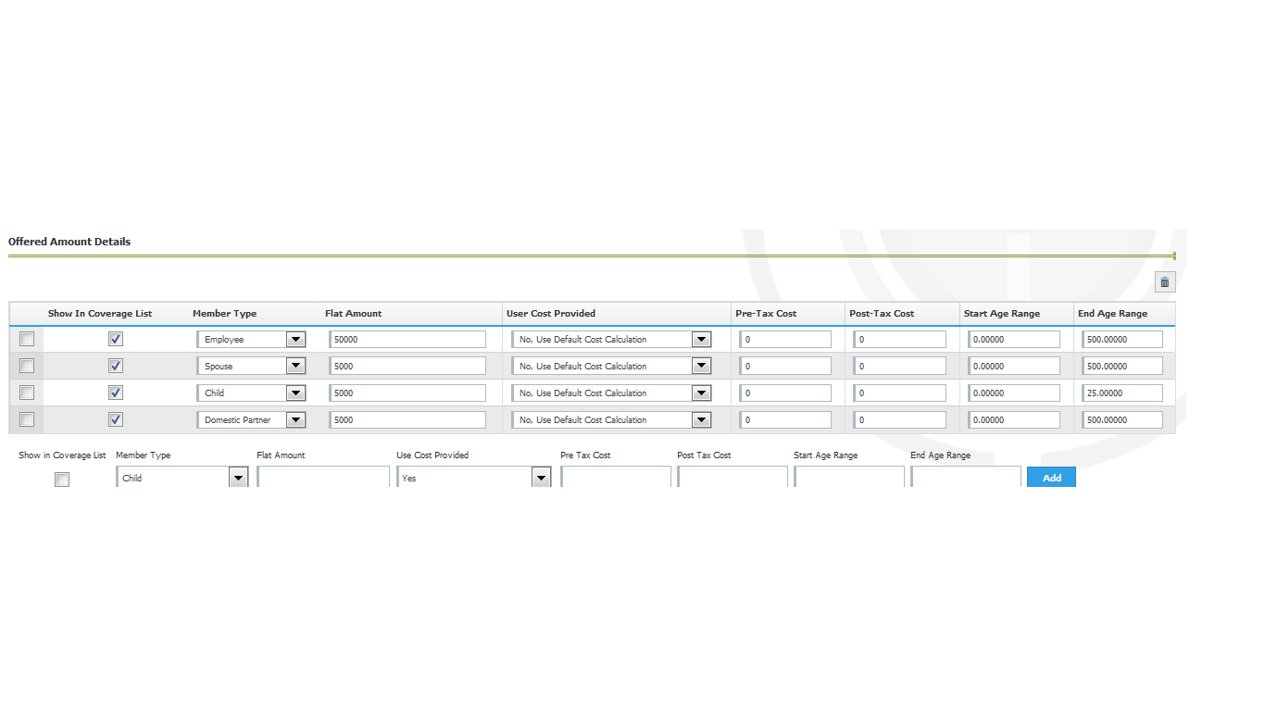Select the Employee row checkbox
This screenshot has height=711, width=1265.
point(27,340)
